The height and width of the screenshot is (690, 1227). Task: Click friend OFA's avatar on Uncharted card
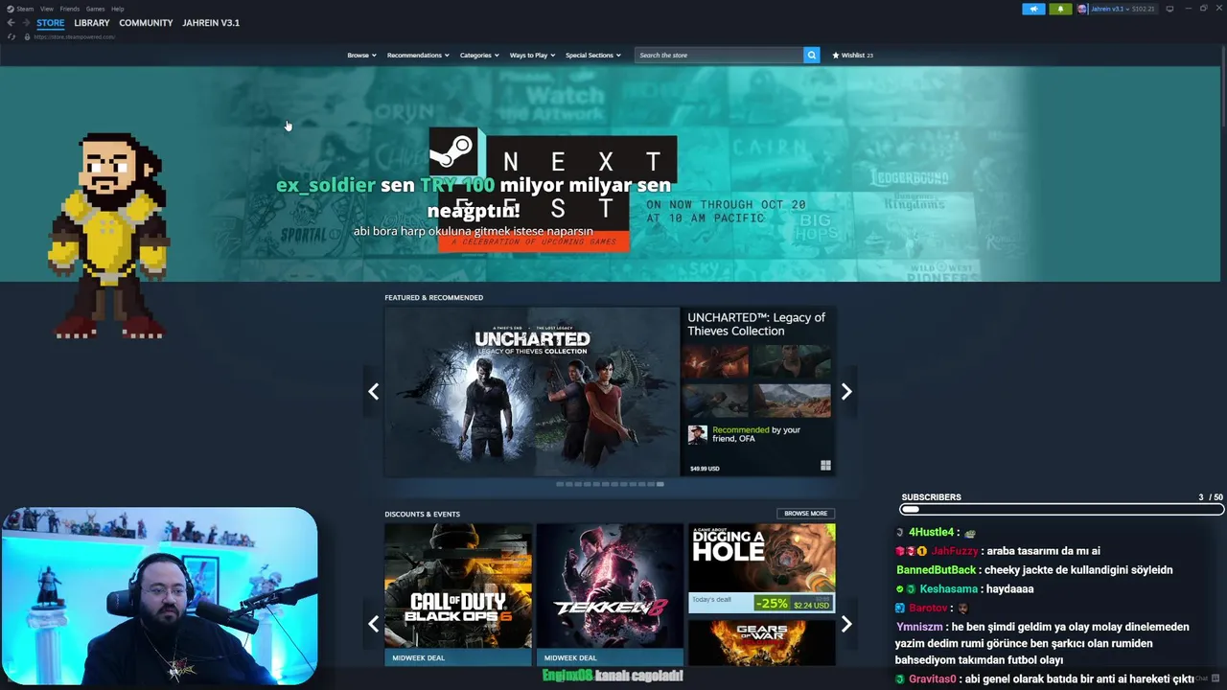698,435
